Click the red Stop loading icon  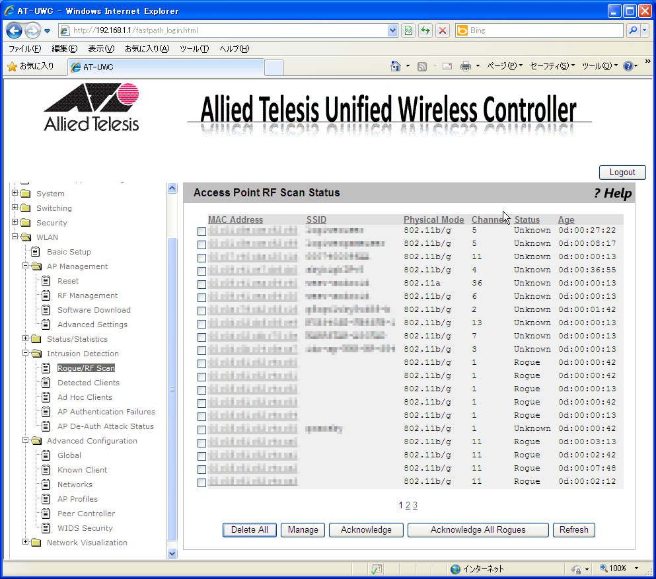(x=442, y=30)
